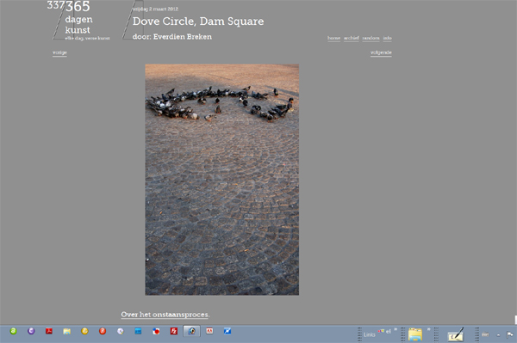Image resolution: width=517 pixels, height=343 pixels.
Task: Go to the home page link
Action: coord(333,38)
